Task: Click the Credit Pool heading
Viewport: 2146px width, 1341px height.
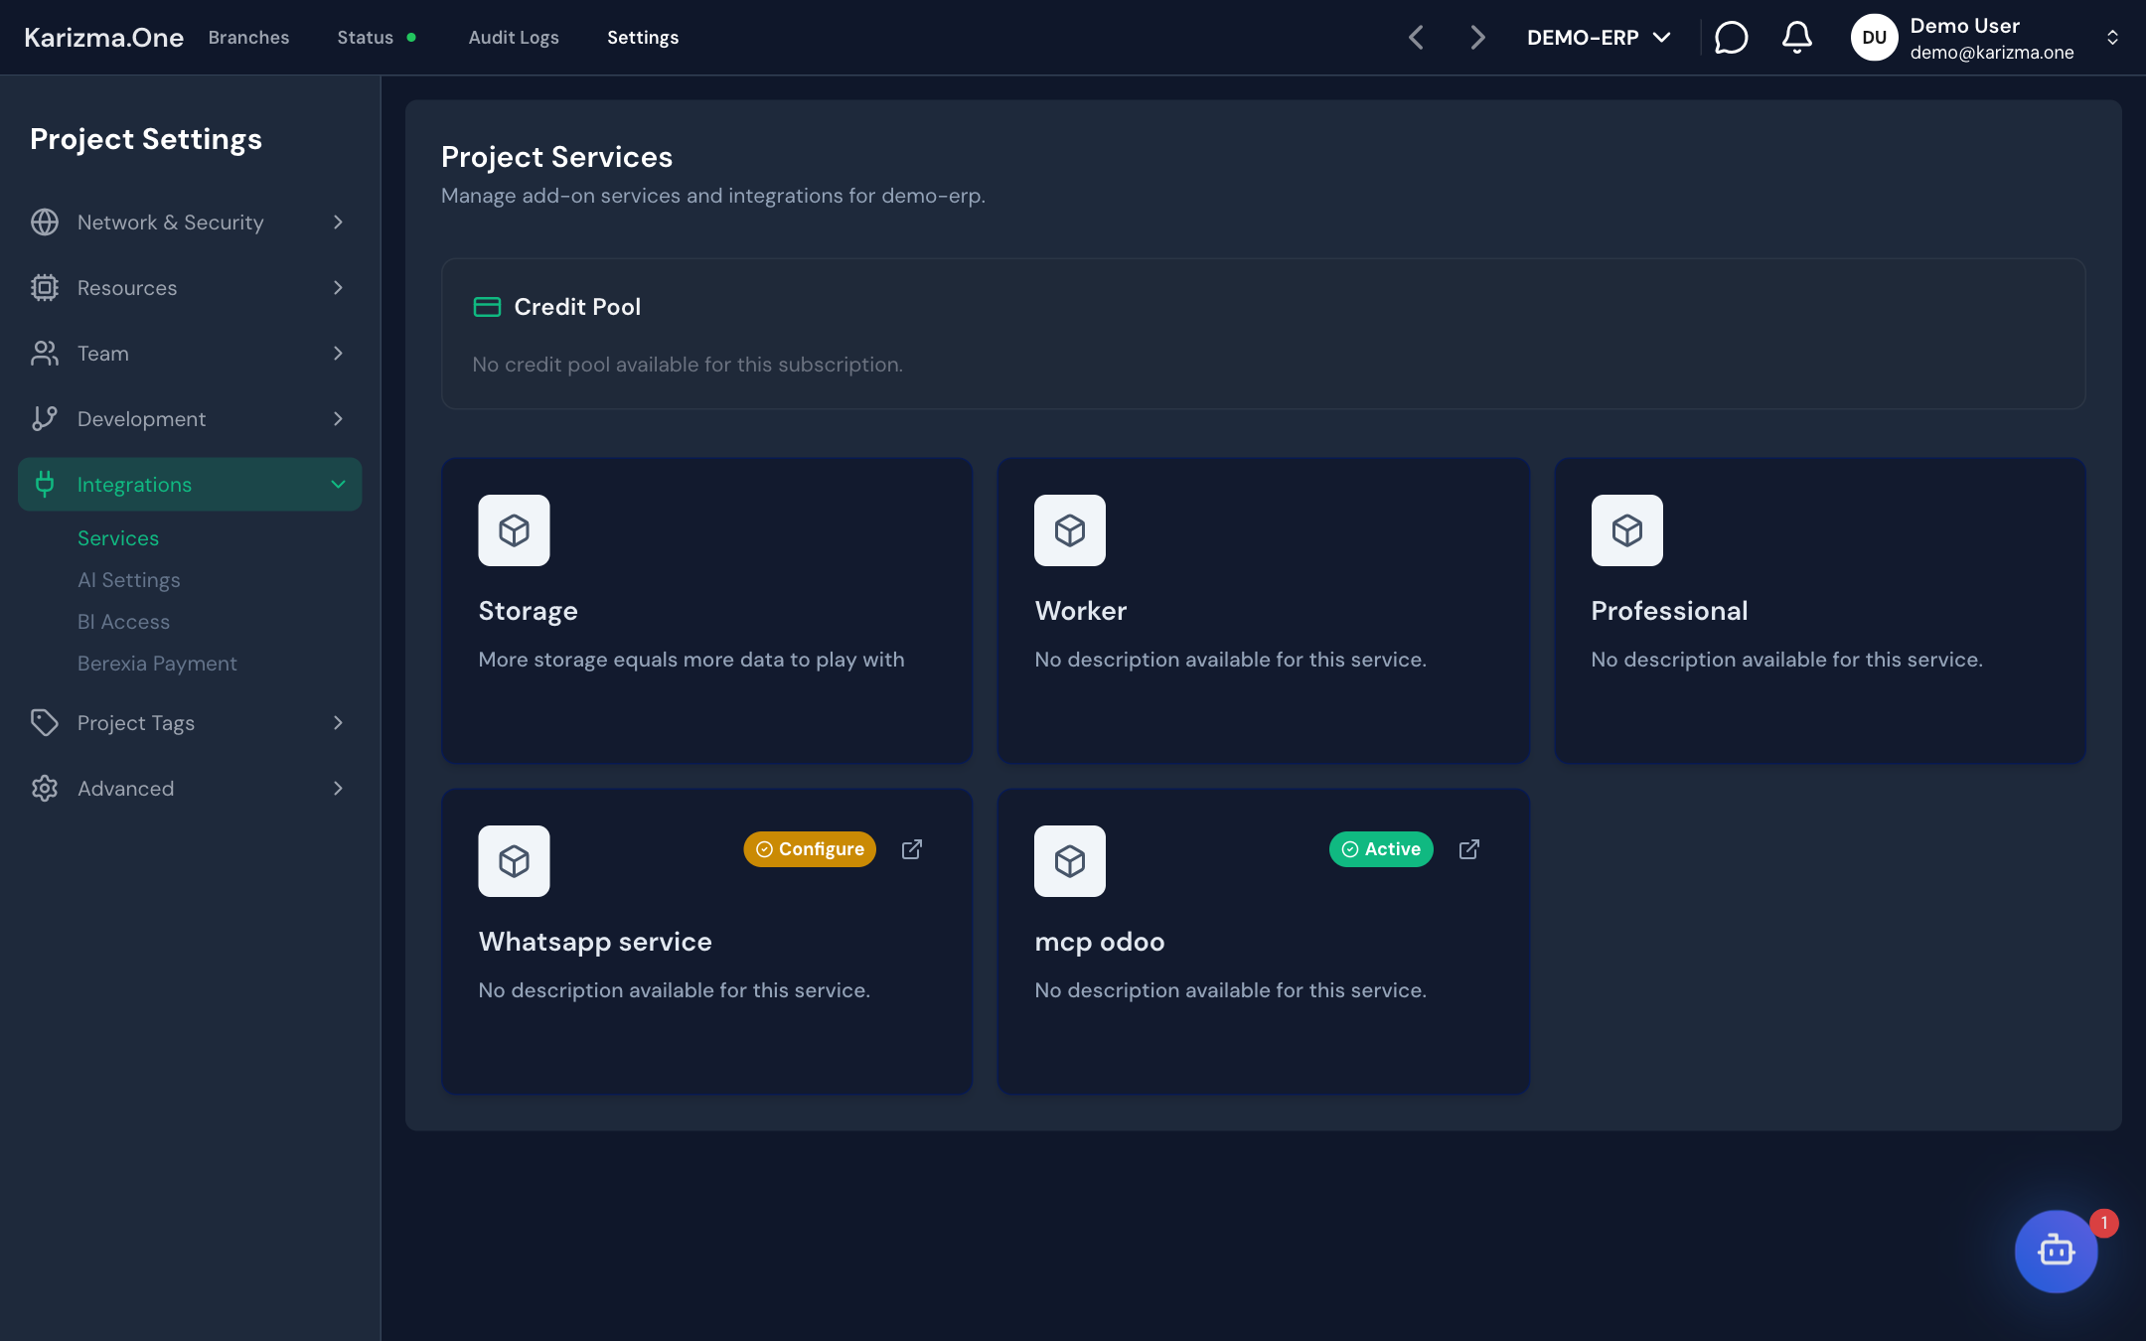Action: (577, 307)
